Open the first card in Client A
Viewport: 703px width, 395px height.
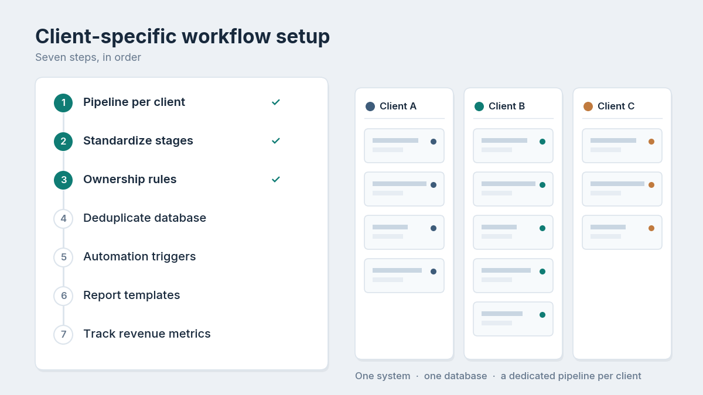click(404, 146)
